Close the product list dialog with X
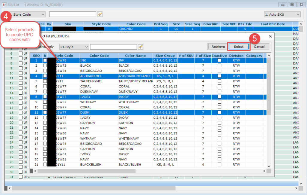 click(x=270, y=36)
